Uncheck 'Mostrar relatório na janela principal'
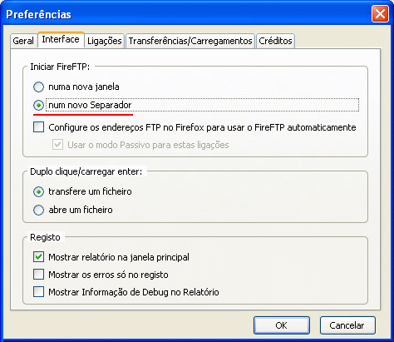Screen dimensions: 394x342 click(x=38, y=257)
